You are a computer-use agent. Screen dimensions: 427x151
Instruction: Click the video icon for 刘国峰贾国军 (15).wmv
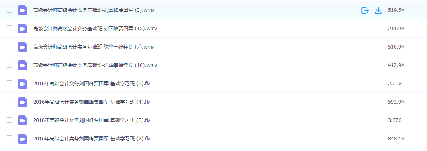click(x=23, y=29)
